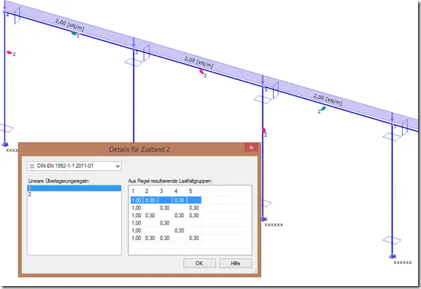Click the dialog resize grip corner
Screen dimensions: 421x289
point(255,271)
